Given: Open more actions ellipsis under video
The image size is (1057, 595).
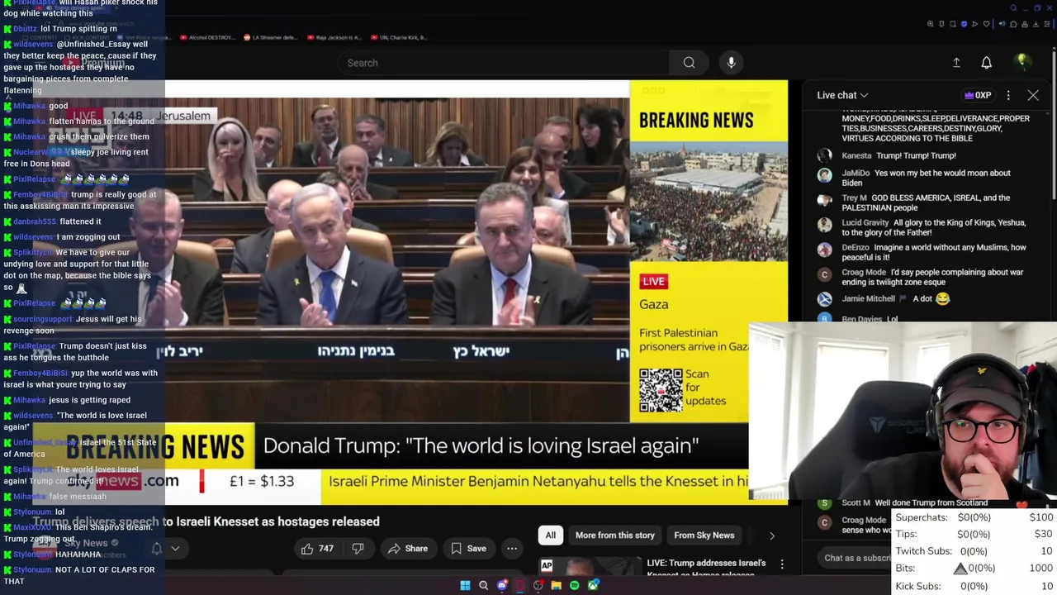Looking at the screenshot, I should pyautogui.click(x=512, y=549).
